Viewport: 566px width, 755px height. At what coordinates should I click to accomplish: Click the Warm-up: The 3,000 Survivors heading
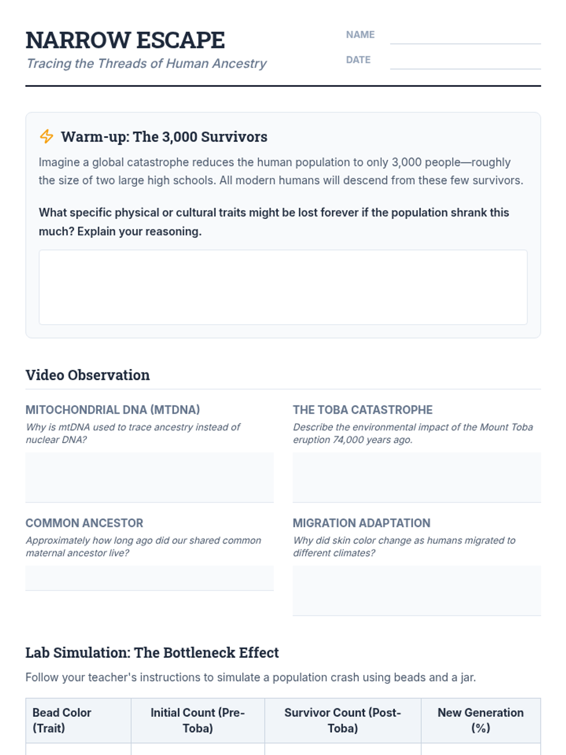point(164,137)
